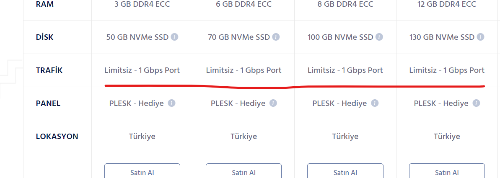
Task: Open PLESK info icon in fourth plan column
Action: (x=476, y=103)
